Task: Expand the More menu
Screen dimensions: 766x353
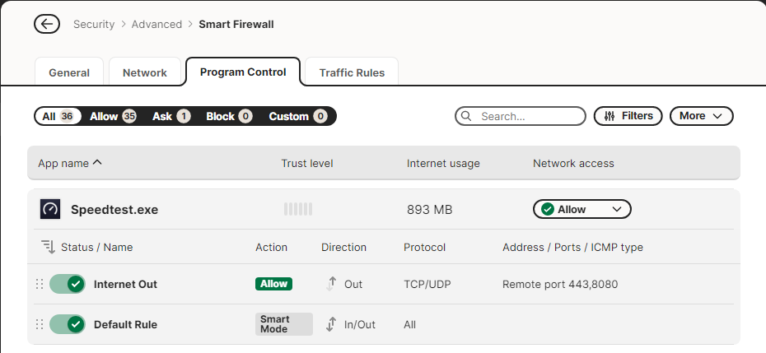Action: point(701,116)
